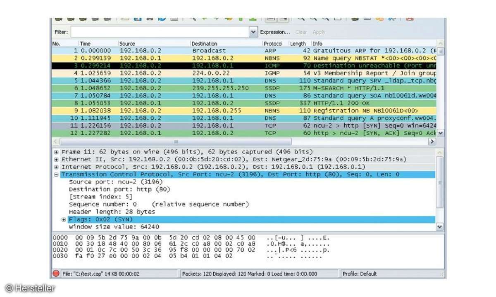Click the packet list horizontal scrollbar thumb
496x297 pixels.
click(175, 141)
